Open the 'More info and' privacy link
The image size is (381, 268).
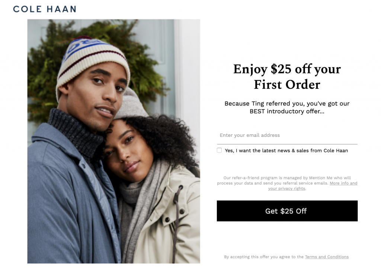click(x=343, y=183)
